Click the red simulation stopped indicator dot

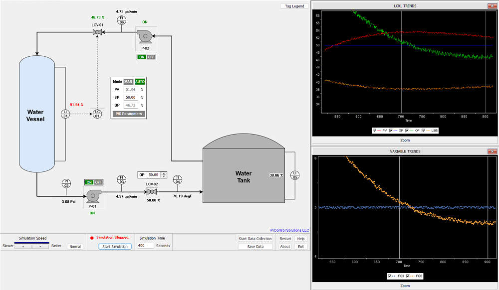click(92, 238)
